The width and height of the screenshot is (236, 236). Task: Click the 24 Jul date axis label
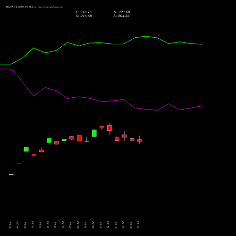pos(108,225)
